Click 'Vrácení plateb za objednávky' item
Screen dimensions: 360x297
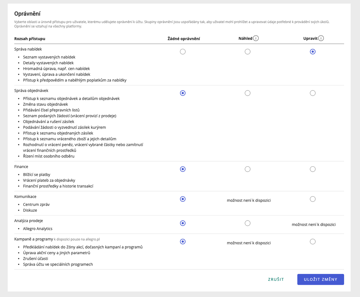click(49, 180)
